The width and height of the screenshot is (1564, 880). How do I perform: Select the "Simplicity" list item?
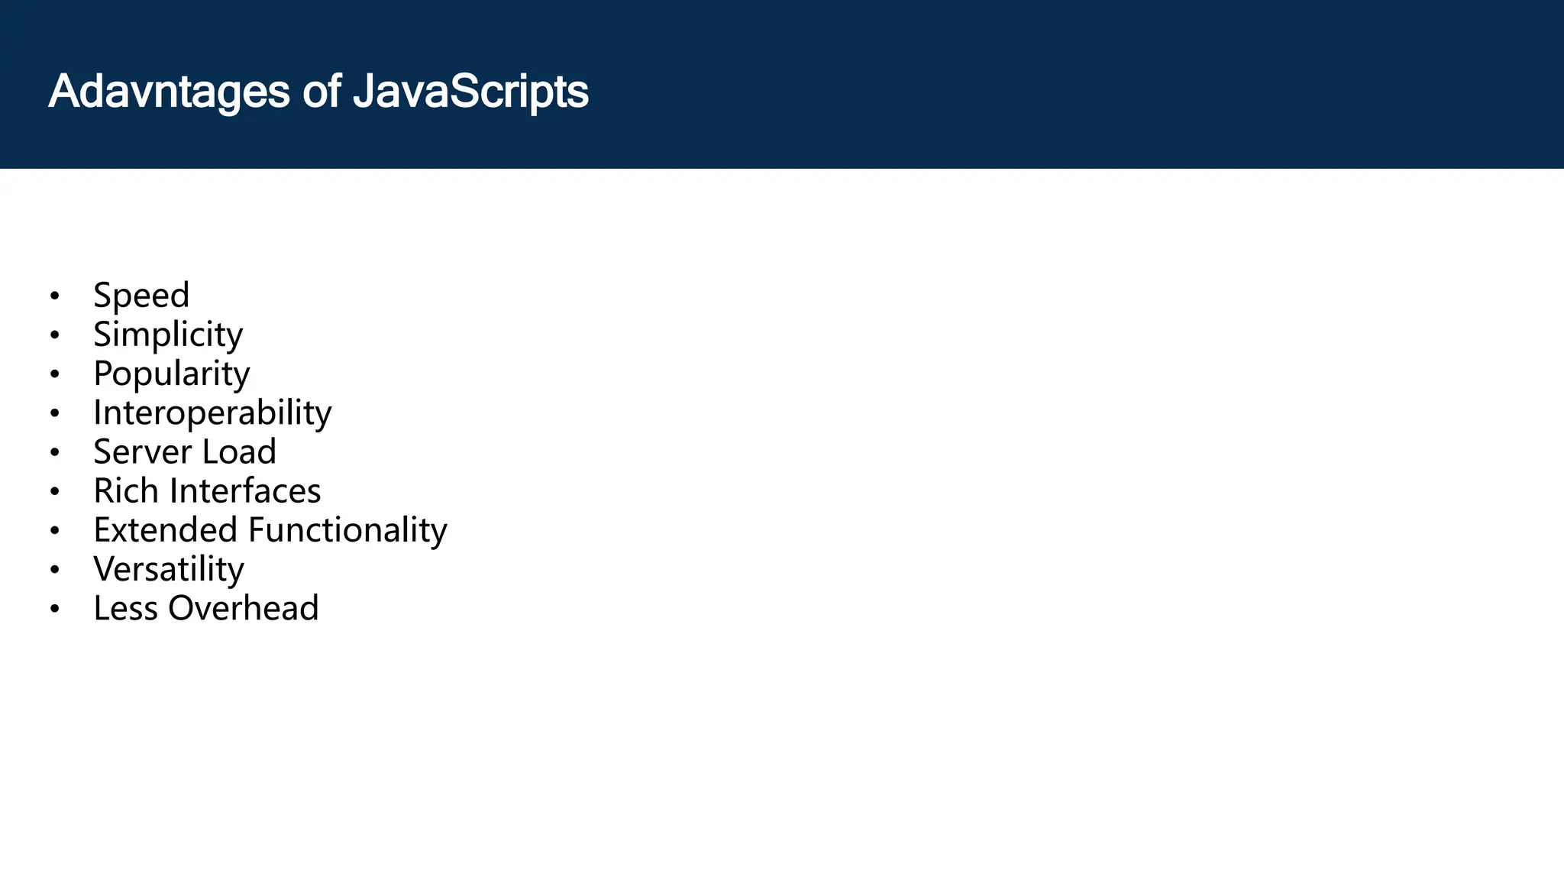click(x=168, y=335)
